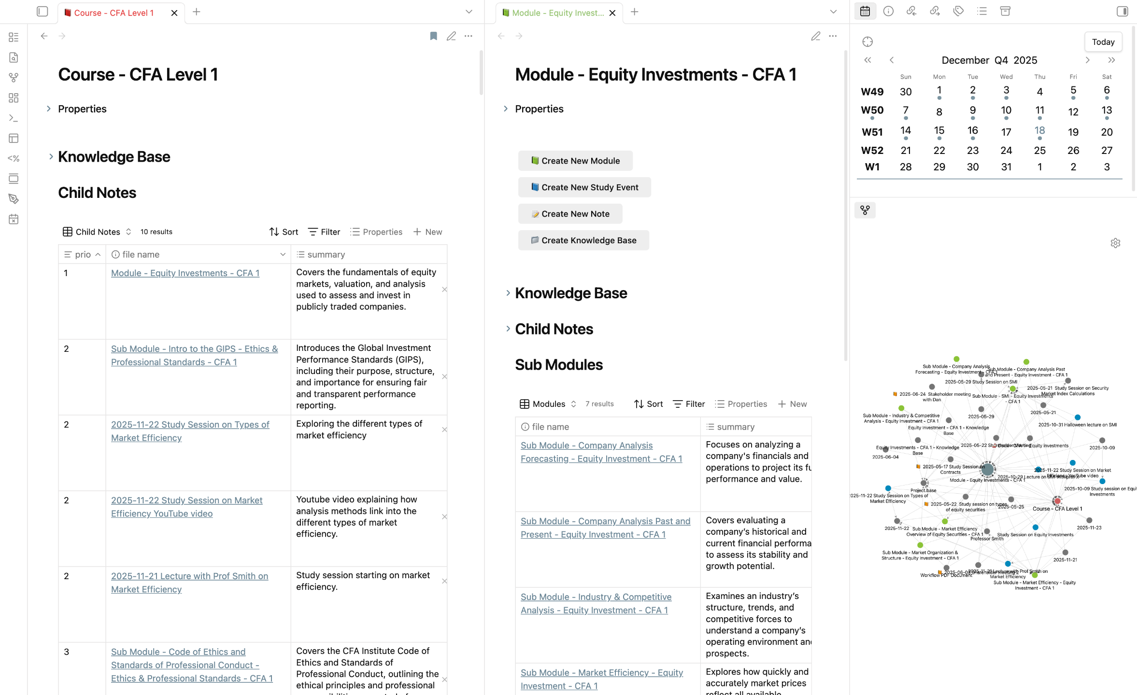Open the Child Notes view dropdown
Viewport: 1137px width, 695px height.
coord(98,232)
